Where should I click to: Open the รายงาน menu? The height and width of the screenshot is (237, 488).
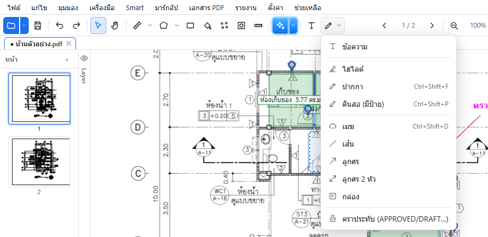[x=246, y=8]
